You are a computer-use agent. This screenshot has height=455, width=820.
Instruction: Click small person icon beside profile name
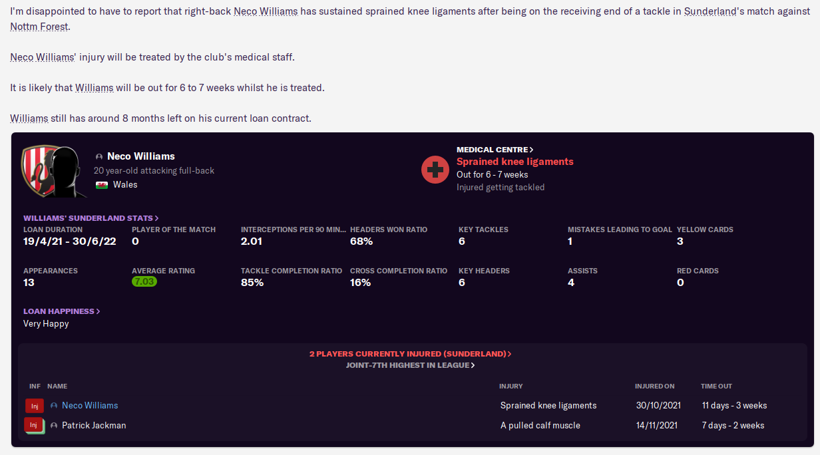99,157
